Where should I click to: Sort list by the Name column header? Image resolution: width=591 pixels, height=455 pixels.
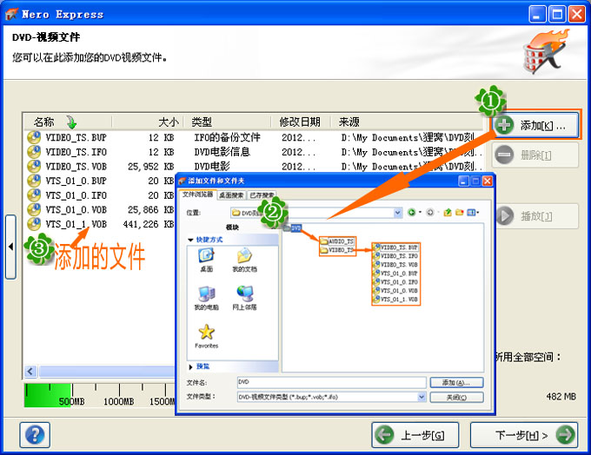(68, 122)
